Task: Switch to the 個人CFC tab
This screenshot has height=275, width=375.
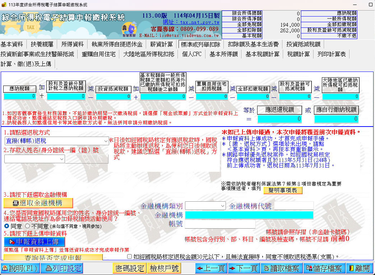Action: point(192,54)
